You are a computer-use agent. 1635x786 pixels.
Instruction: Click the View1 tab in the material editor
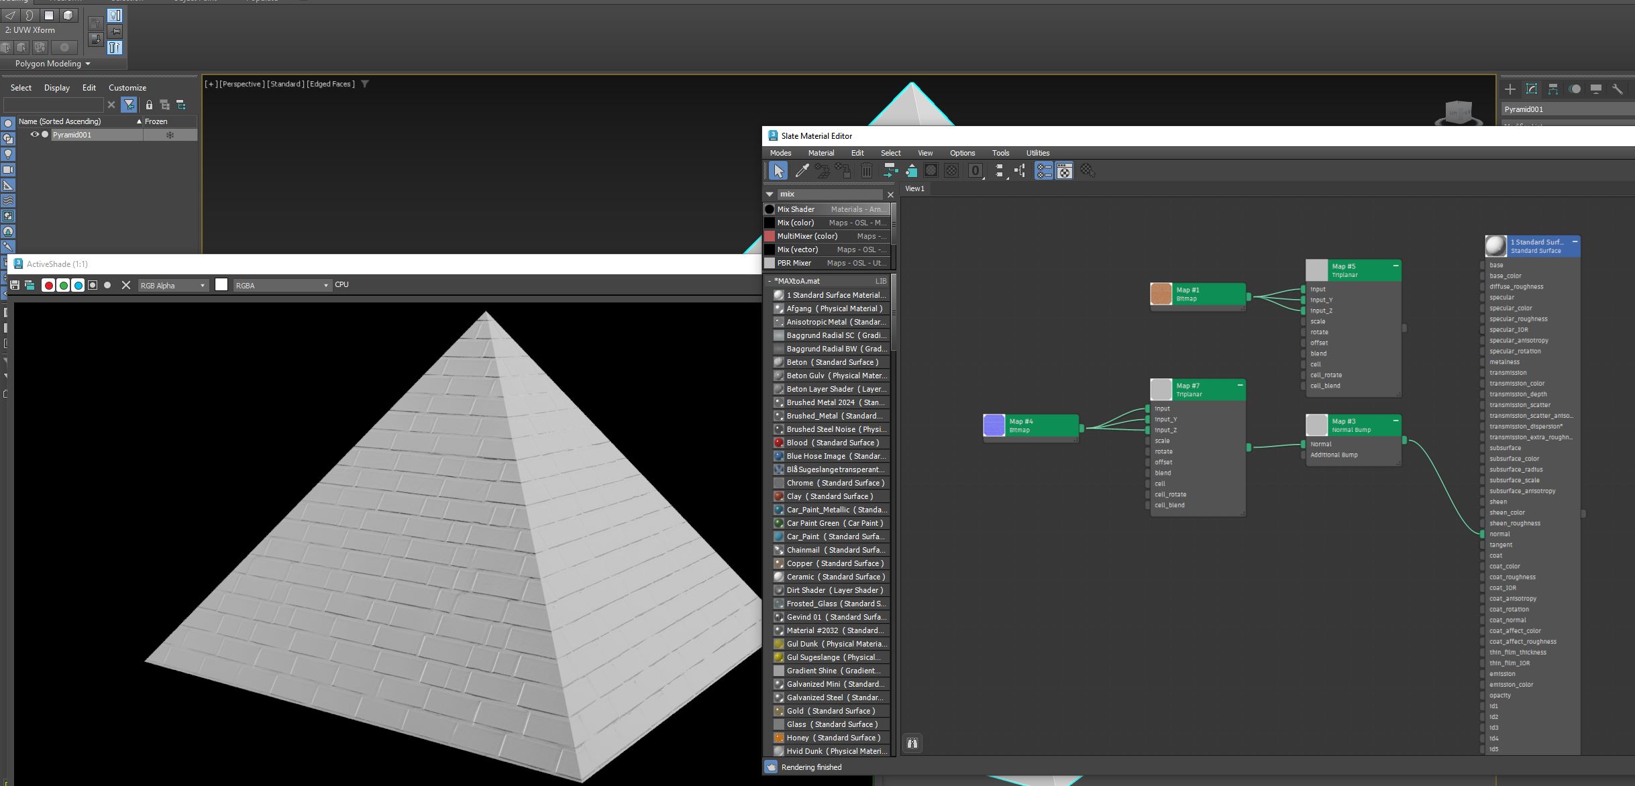tap(914, 188)
